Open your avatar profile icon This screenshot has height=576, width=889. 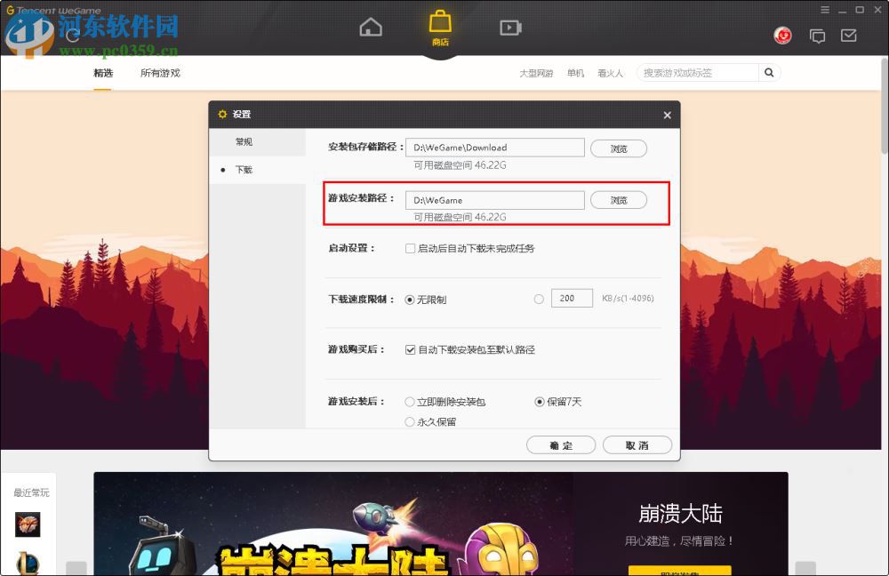[782, 36]
